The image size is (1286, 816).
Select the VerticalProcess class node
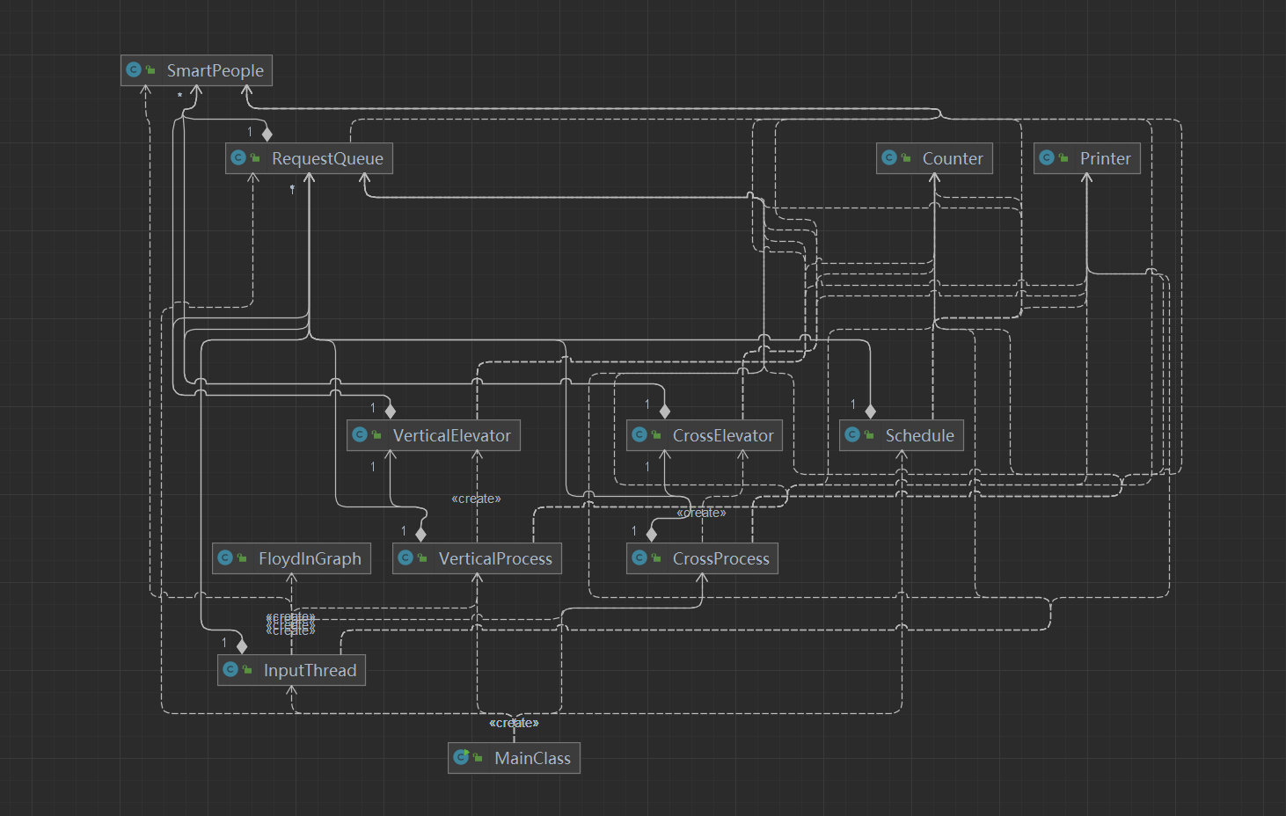(477, 558)
